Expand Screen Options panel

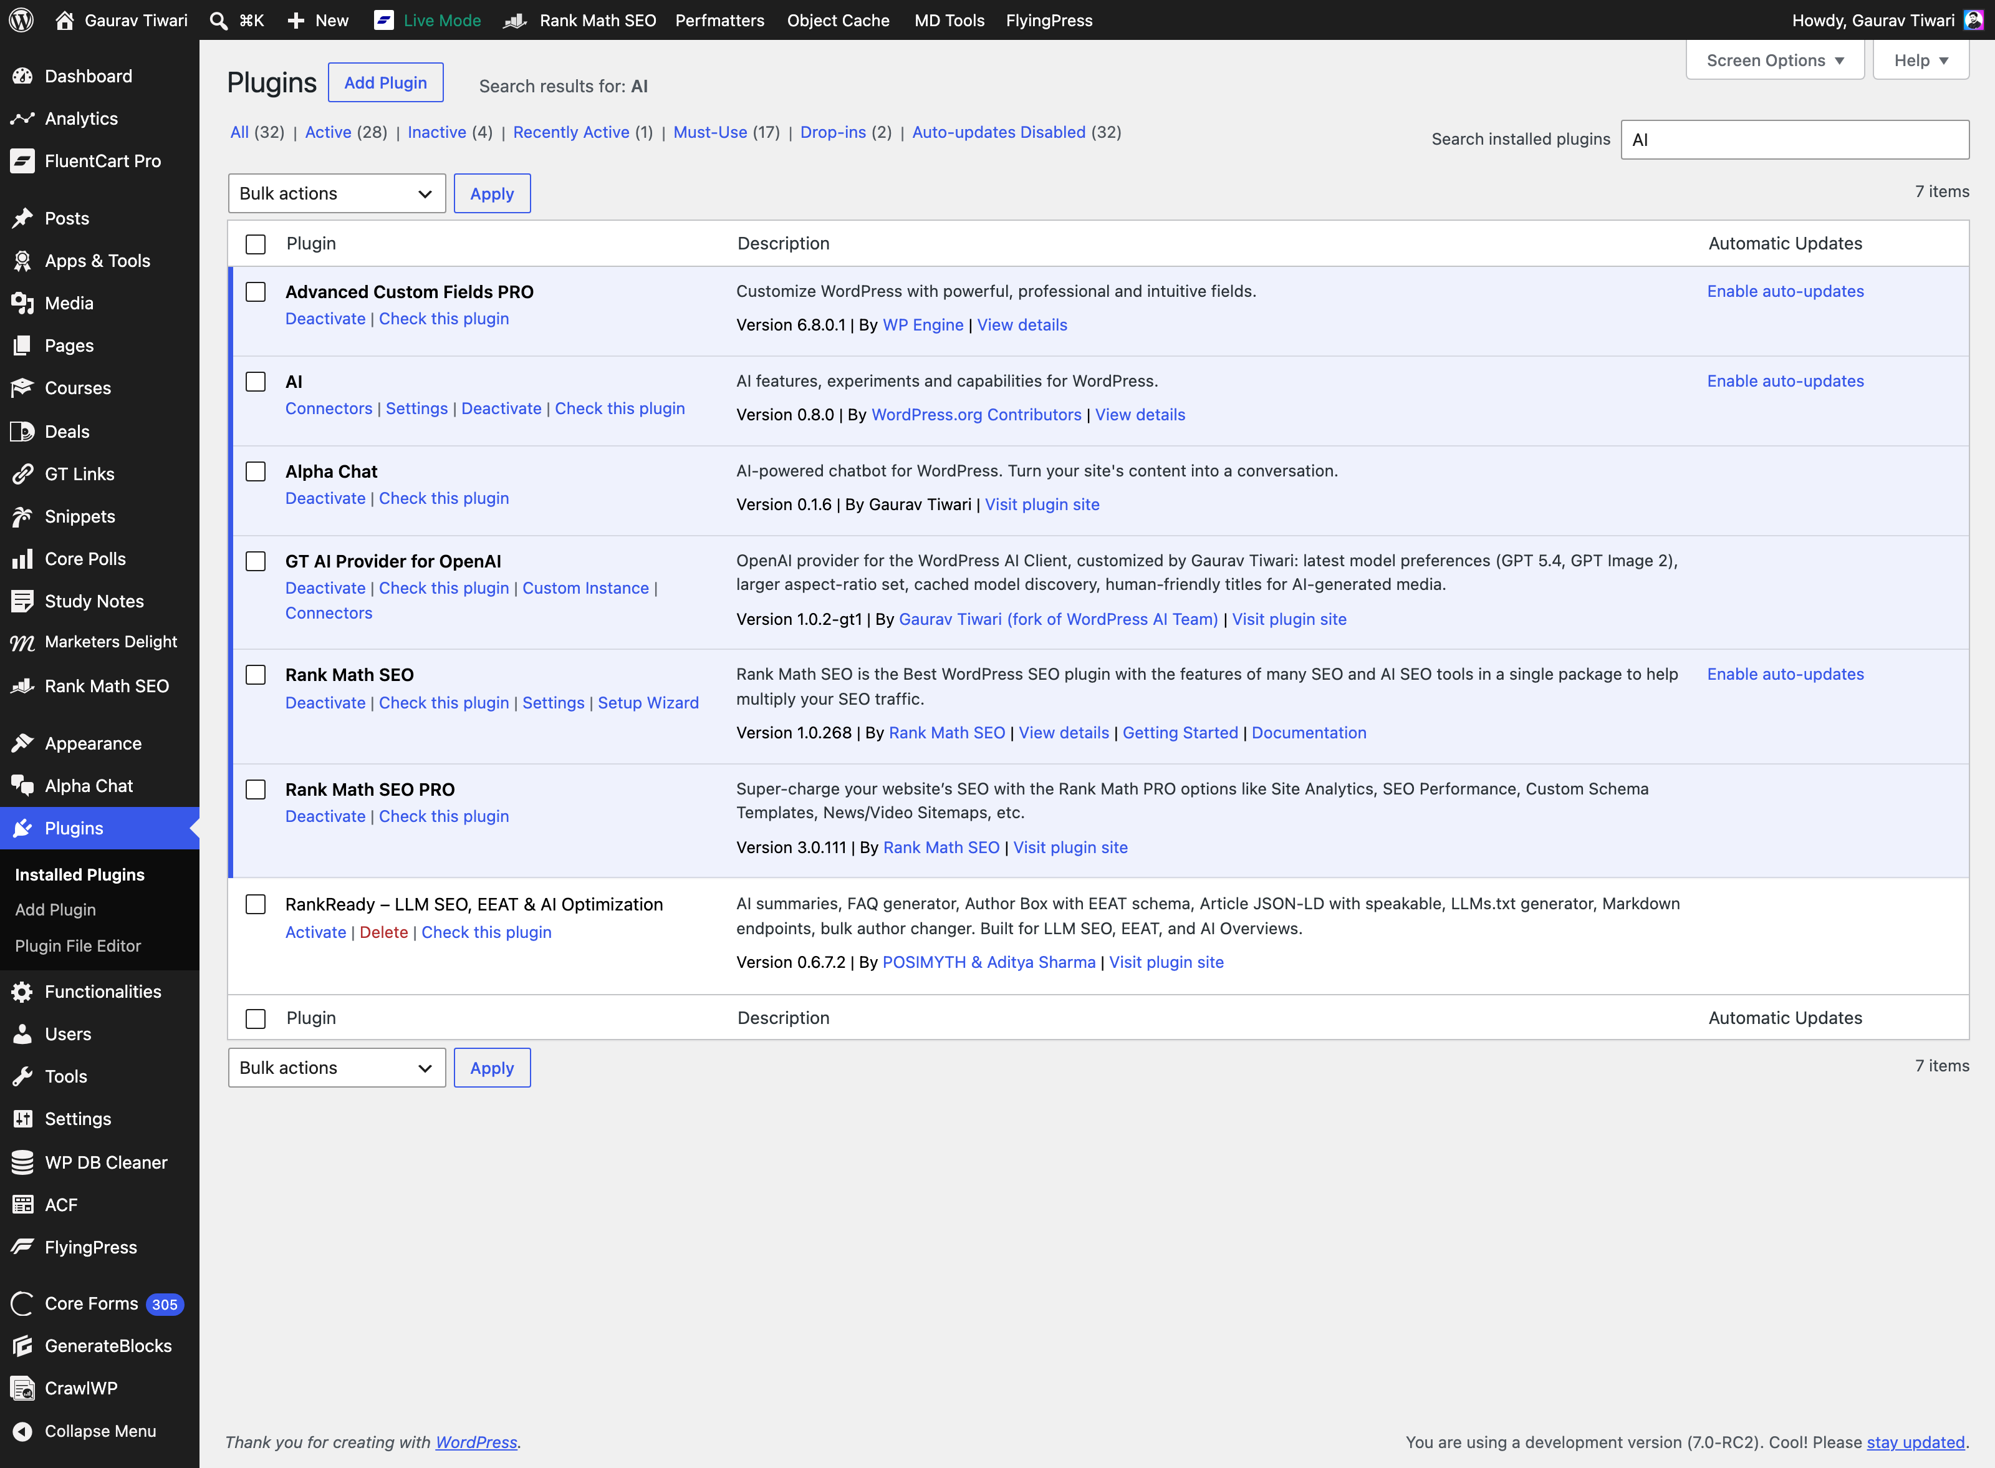(x=1775, y=60)
